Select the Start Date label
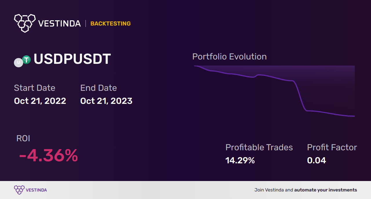Screen dimensions: 371x199 pos(34,88)
